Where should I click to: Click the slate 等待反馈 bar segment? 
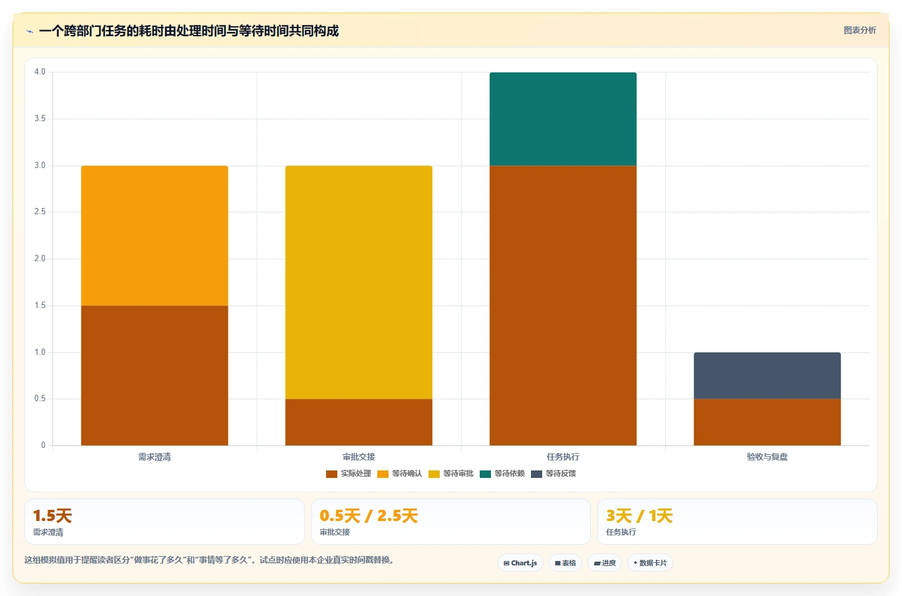(x=767, y=375)
